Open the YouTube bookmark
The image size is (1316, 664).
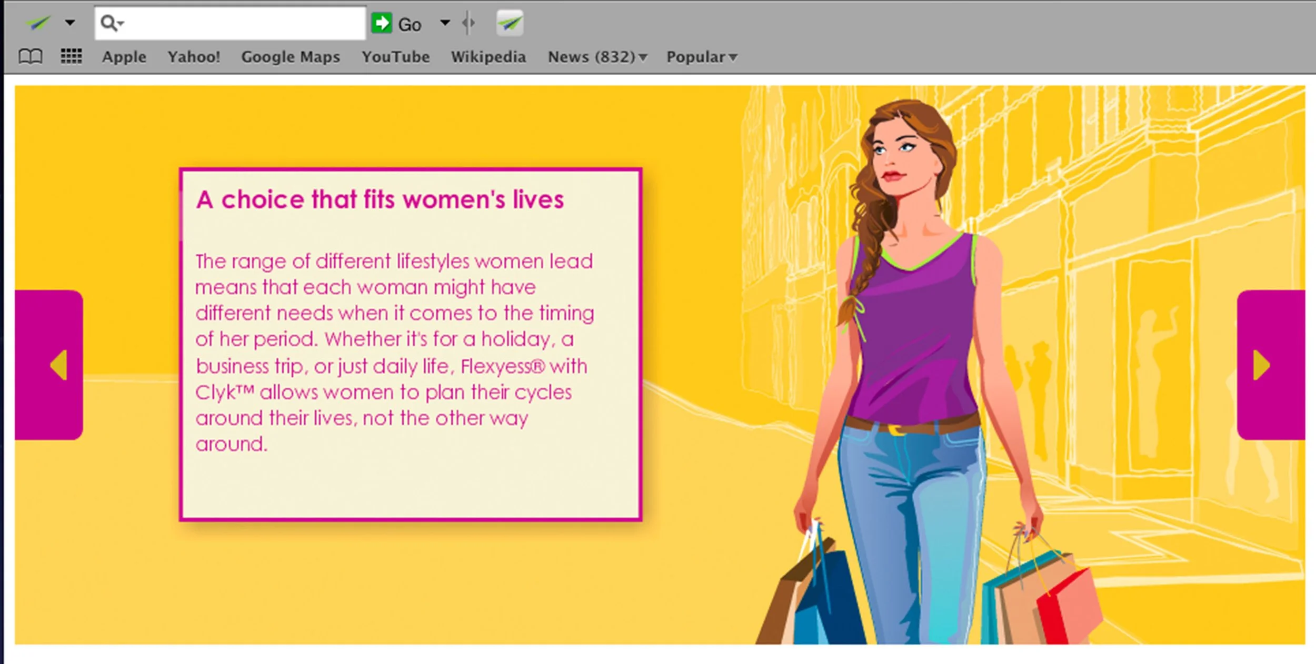[x=395, y=57]
